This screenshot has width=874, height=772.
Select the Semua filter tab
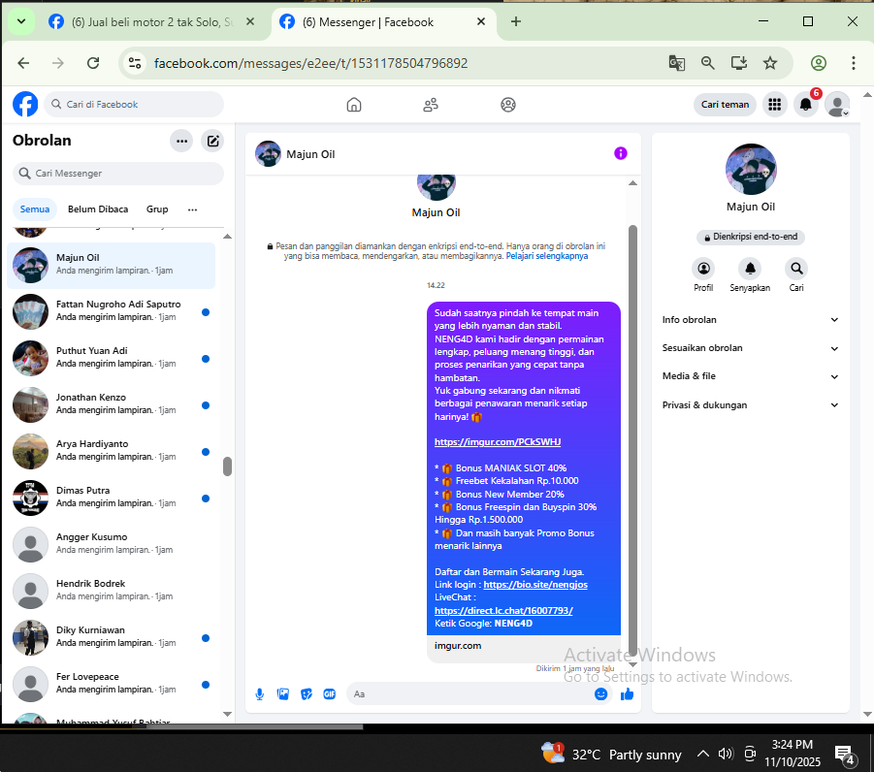click(35, 209)
